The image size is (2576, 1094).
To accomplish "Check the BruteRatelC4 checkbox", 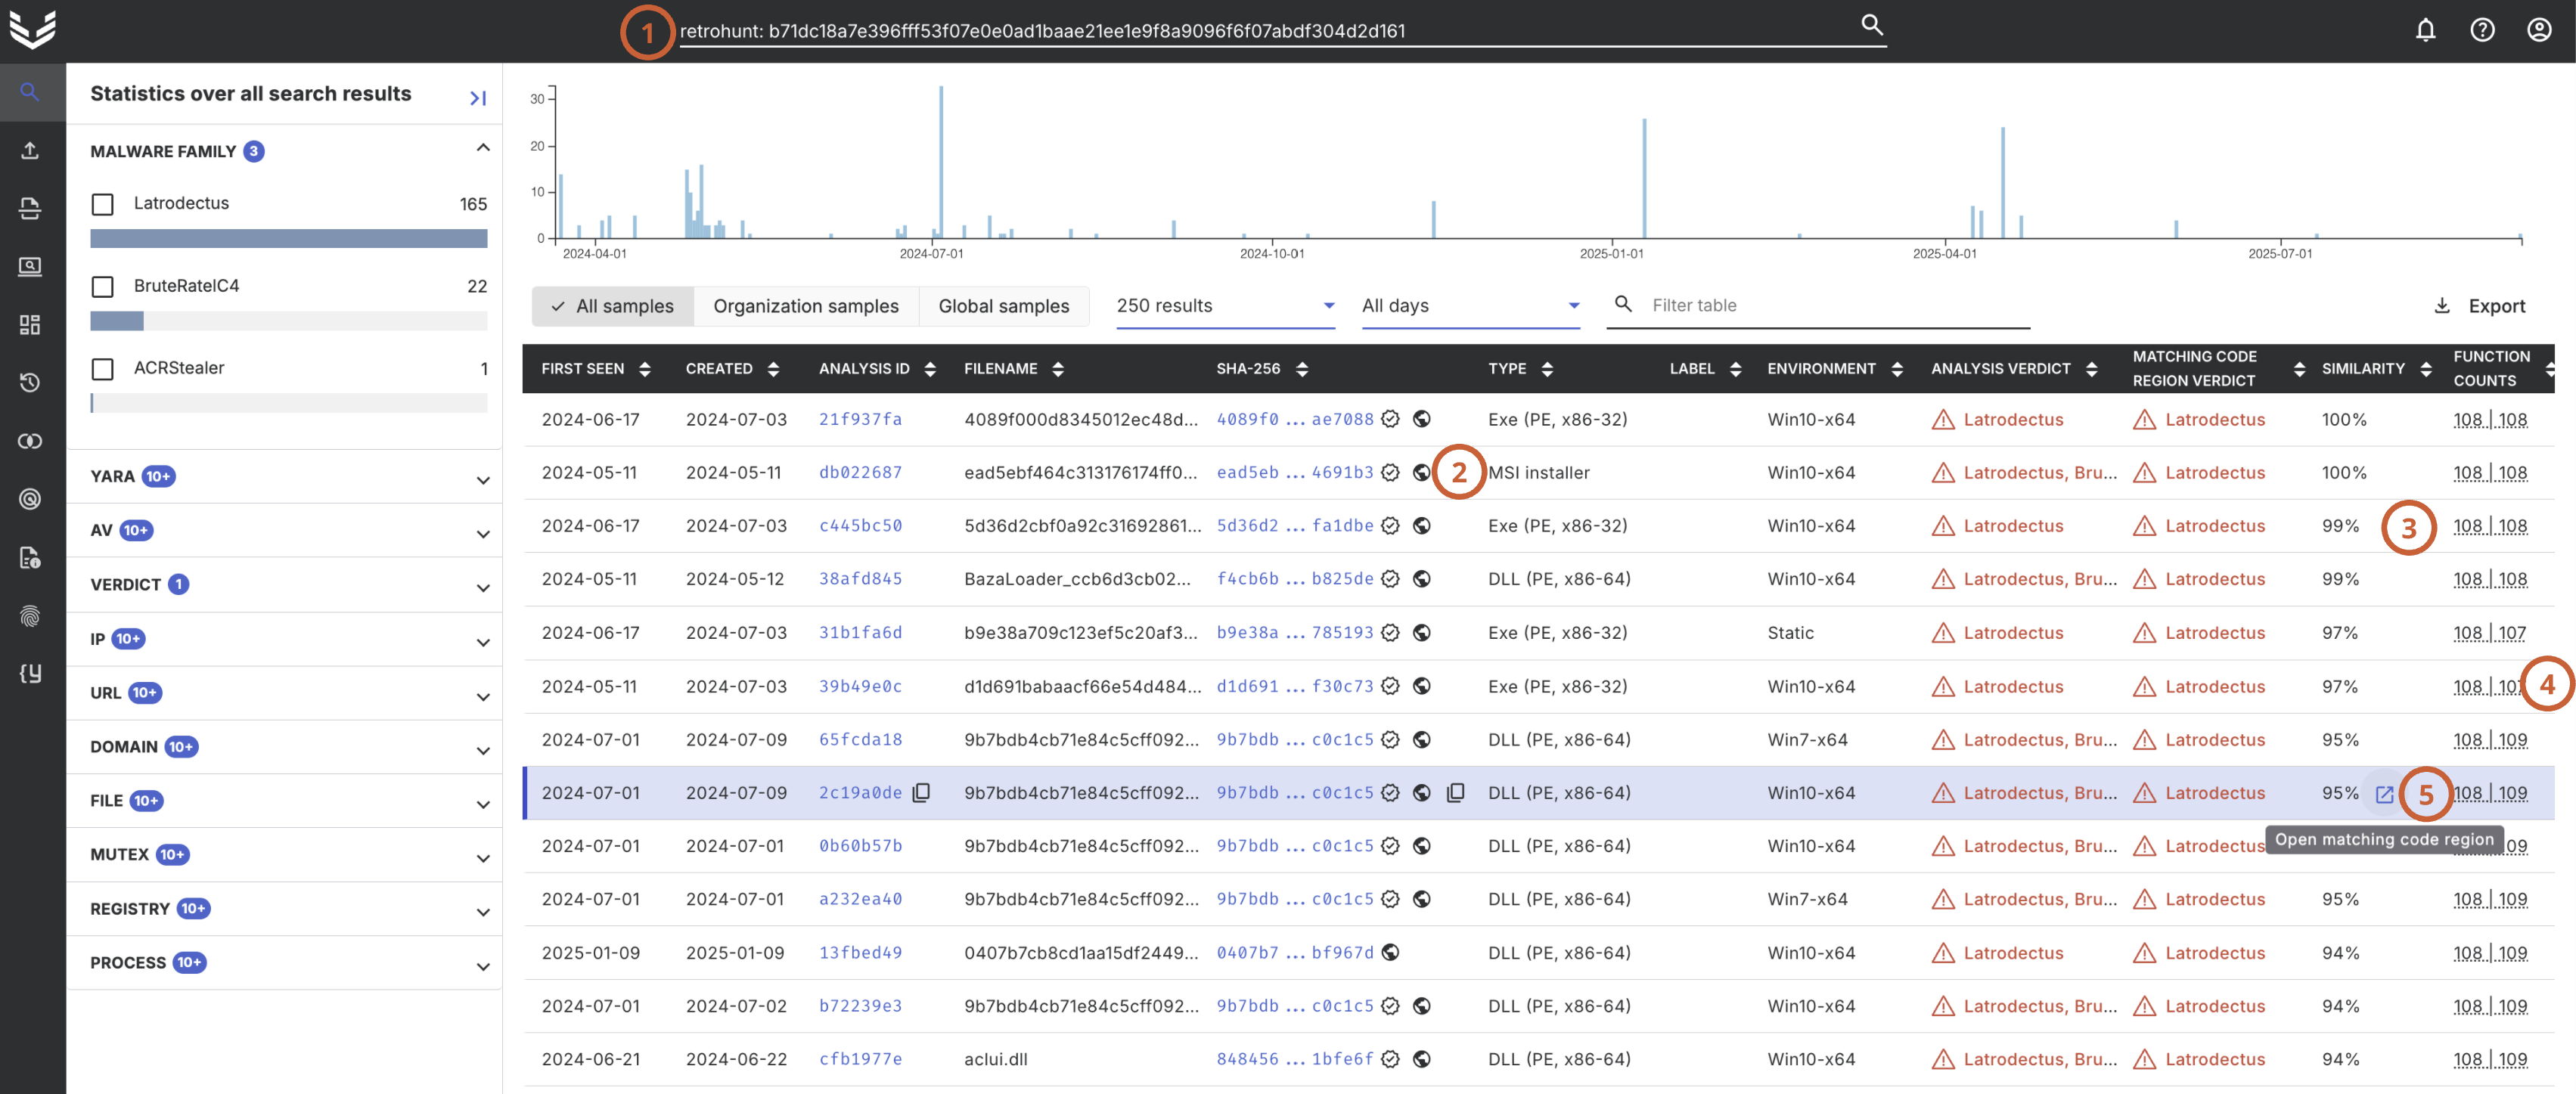I will pyautogui.click(x=102, y=287).
